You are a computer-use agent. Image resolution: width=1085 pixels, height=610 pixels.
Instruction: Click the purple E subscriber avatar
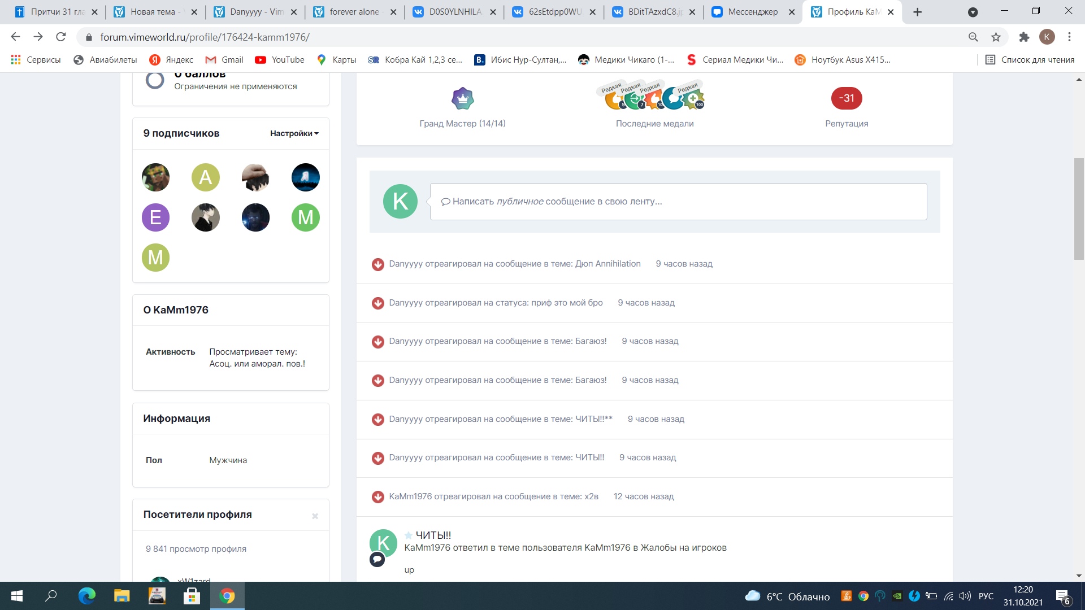[155, 217]
